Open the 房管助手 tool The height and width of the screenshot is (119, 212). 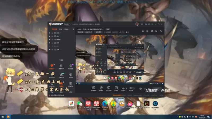[x=61, y=67]
